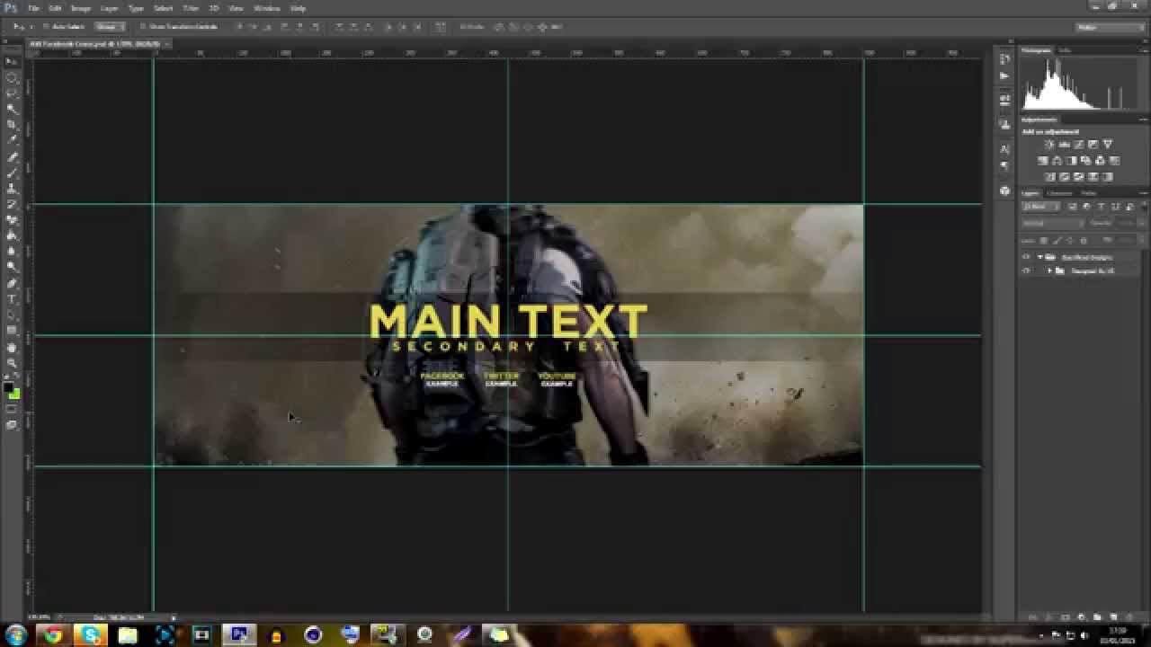Toggle lock position
The width and height of the screenshot is (1151, 647).
(1068, 240)
